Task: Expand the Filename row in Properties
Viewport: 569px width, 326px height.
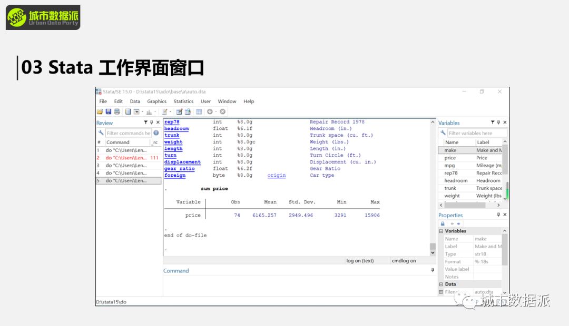Action: point(441,292)
